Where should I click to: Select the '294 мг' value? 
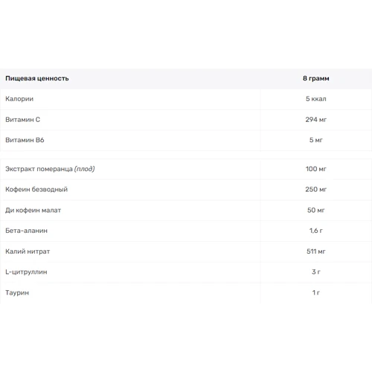point(316,120)
